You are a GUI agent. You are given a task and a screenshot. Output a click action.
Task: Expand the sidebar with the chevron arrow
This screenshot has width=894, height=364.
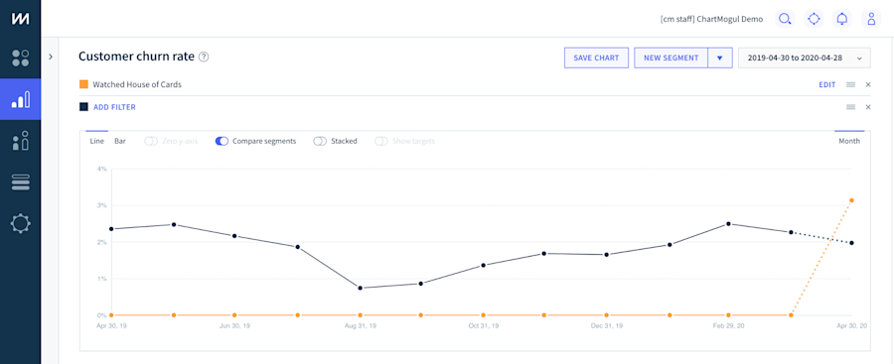pos(51,57)
